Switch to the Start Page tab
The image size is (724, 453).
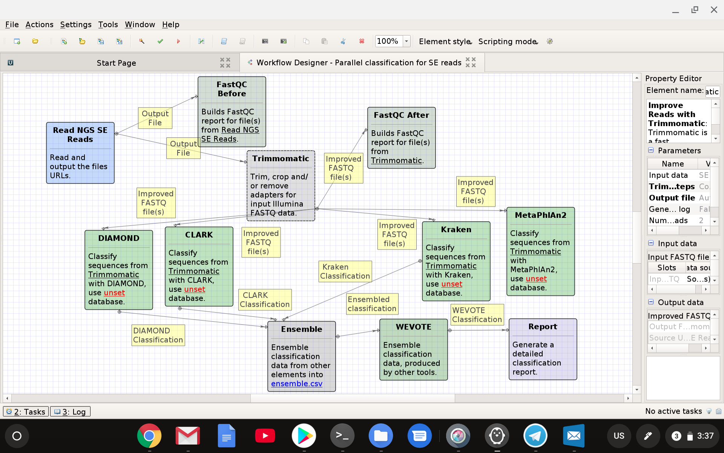(x=116, y=63)
